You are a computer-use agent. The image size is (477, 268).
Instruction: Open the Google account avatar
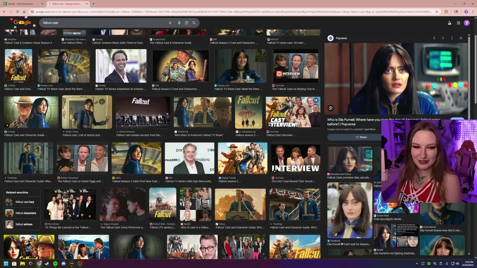click(467, 23)
